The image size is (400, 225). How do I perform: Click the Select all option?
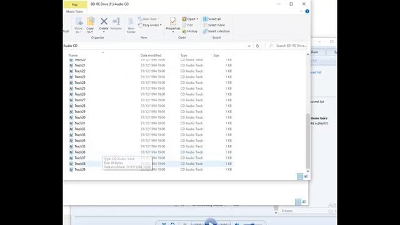[212, 19]
